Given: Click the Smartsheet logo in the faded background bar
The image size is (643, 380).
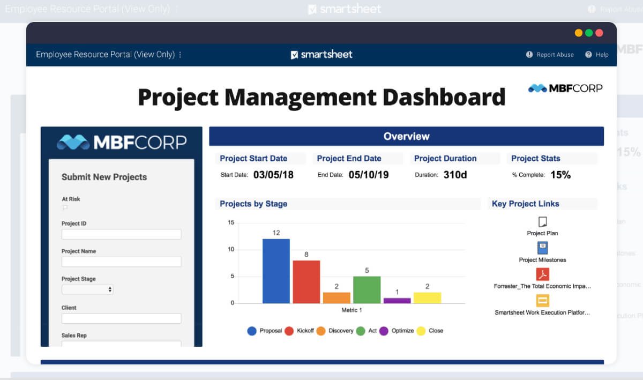Looking at the screenshot, I should [344, 9].
